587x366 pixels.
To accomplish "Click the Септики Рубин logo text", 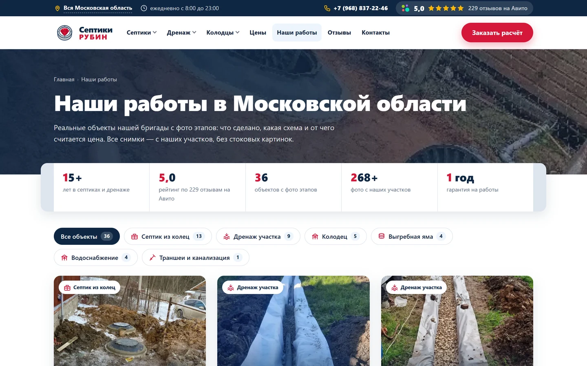I will click(x=96, y=33).
